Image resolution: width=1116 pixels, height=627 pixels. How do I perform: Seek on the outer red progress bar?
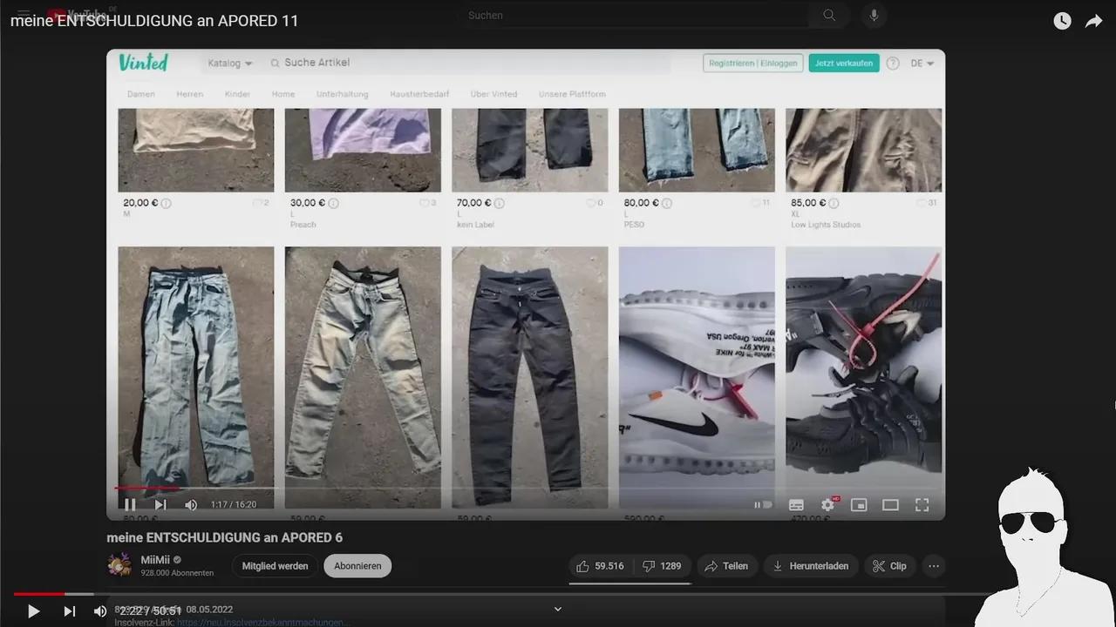(x=558, y=594)
